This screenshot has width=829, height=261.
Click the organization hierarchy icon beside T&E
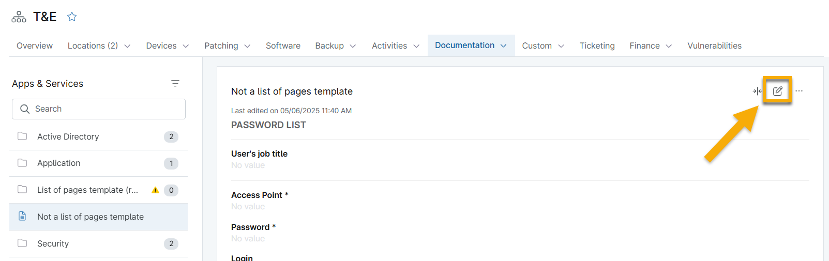coord(19,17)
